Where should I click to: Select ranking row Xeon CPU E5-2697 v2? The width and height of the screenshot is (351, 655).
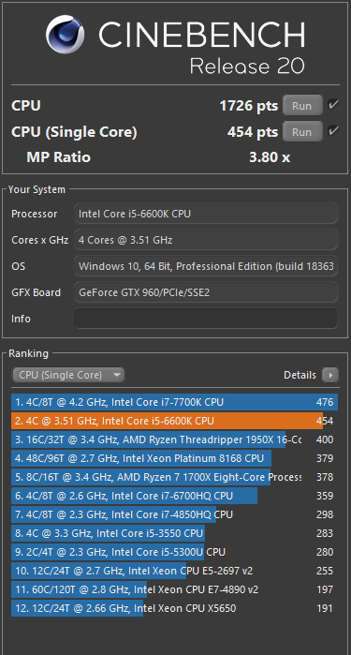click(174, 571)
